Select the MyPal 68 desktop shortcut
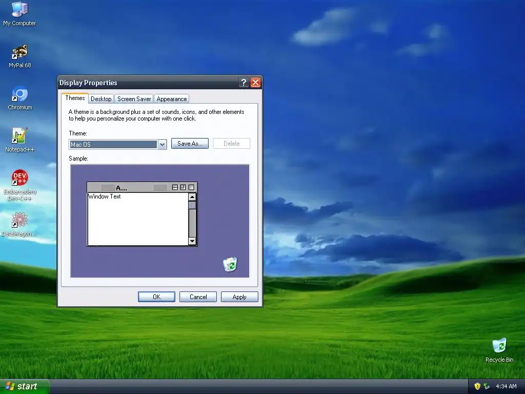 pyautogui.click(x=20, y=56)
